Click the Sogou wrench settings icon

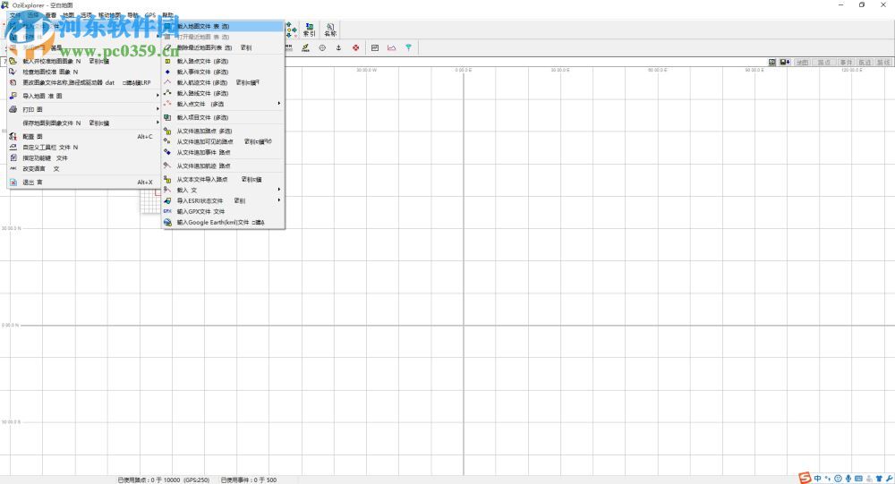point(889,479)
